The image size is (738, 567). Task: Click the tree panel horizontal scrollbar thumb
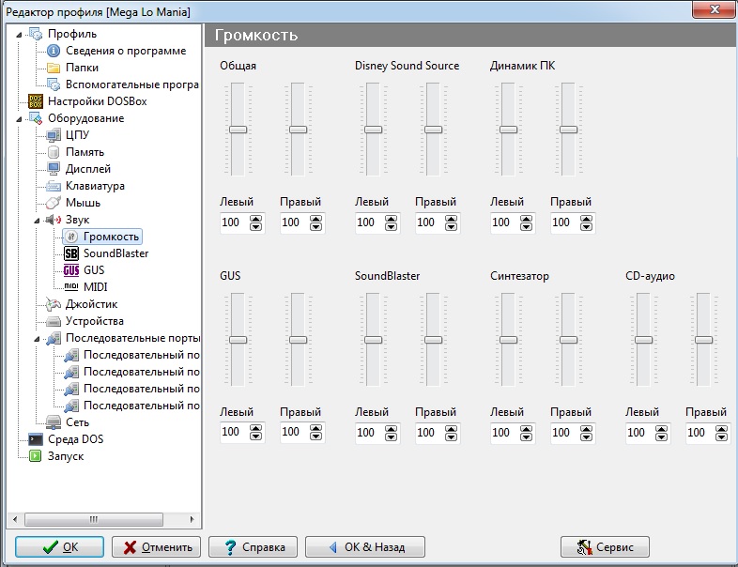coord(94,519)
